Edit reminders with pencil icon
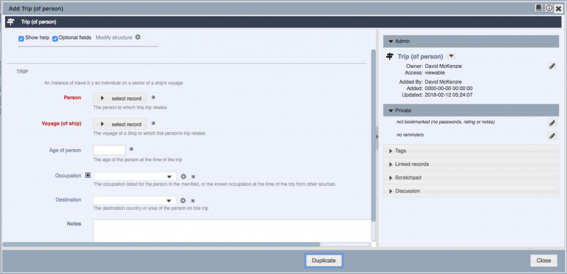 552,136
